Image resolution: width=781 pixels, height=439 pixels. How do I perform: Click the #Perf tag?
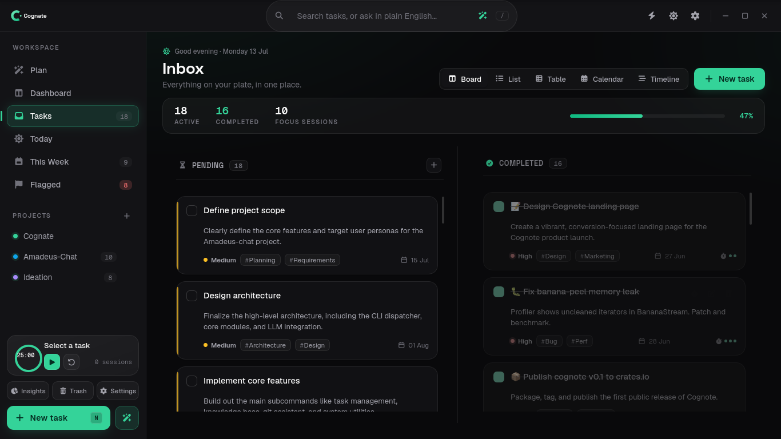[x=579, y=341]
